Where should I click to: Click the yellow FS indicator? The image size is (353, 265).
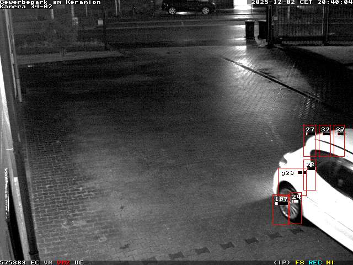(299, 262)
